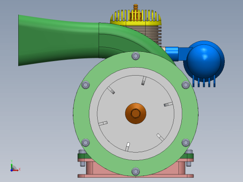The image size is (243, 182).
Task: Select the upper-left hex bolt on flange
Action: tap(86, 85)
